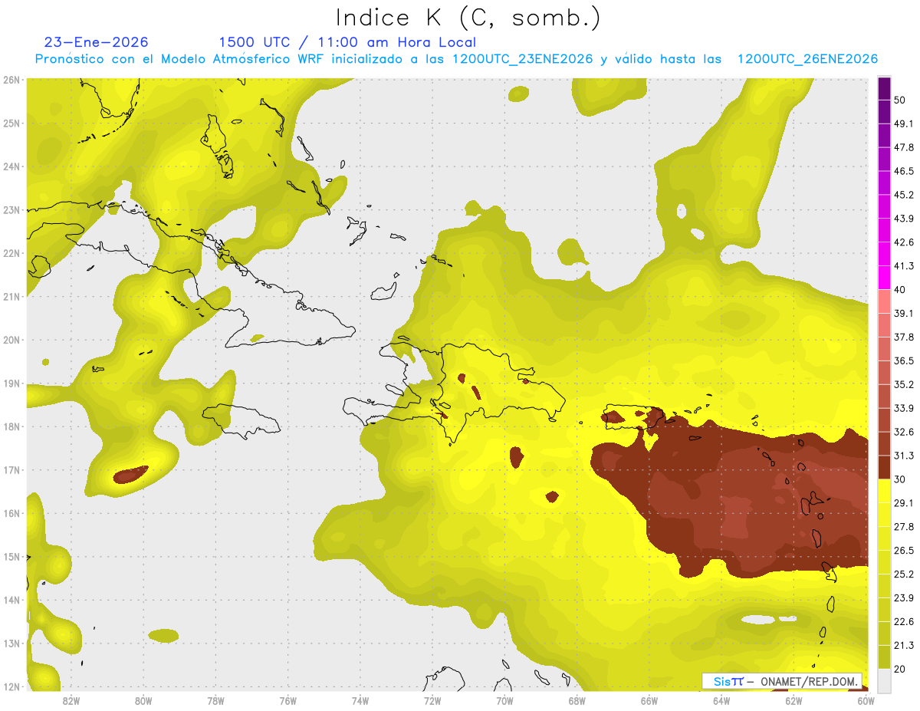920x711 pixels.
Task: Click the Puerto Rico island outline on map
Action: click(632, 416)
